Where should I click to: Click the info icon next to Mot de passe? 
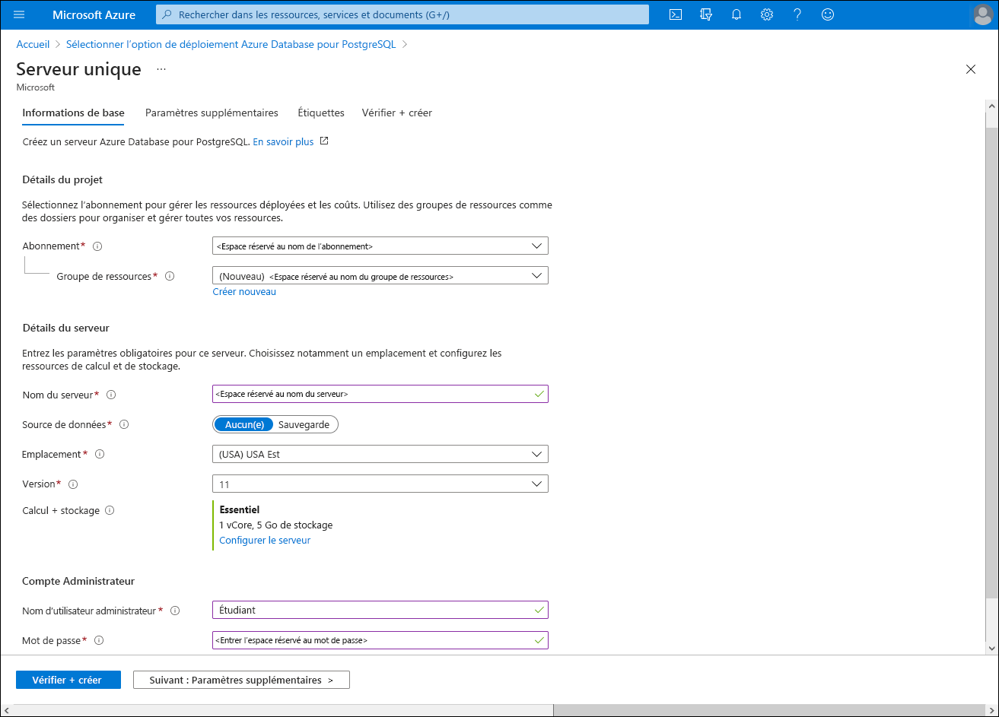pos(99,640)
